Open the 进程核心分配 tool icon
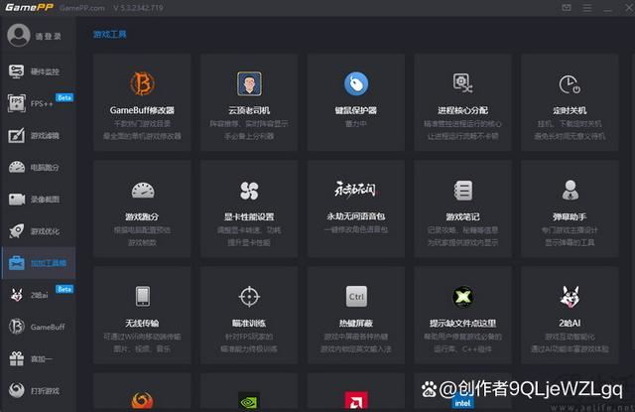The image size is (635, 412). (462, 83)
